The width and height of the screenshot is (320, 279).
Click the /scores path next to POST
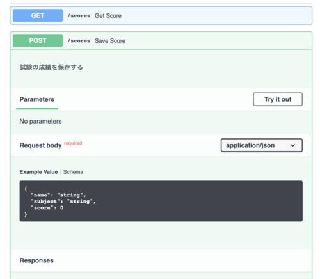click(79, 41)
